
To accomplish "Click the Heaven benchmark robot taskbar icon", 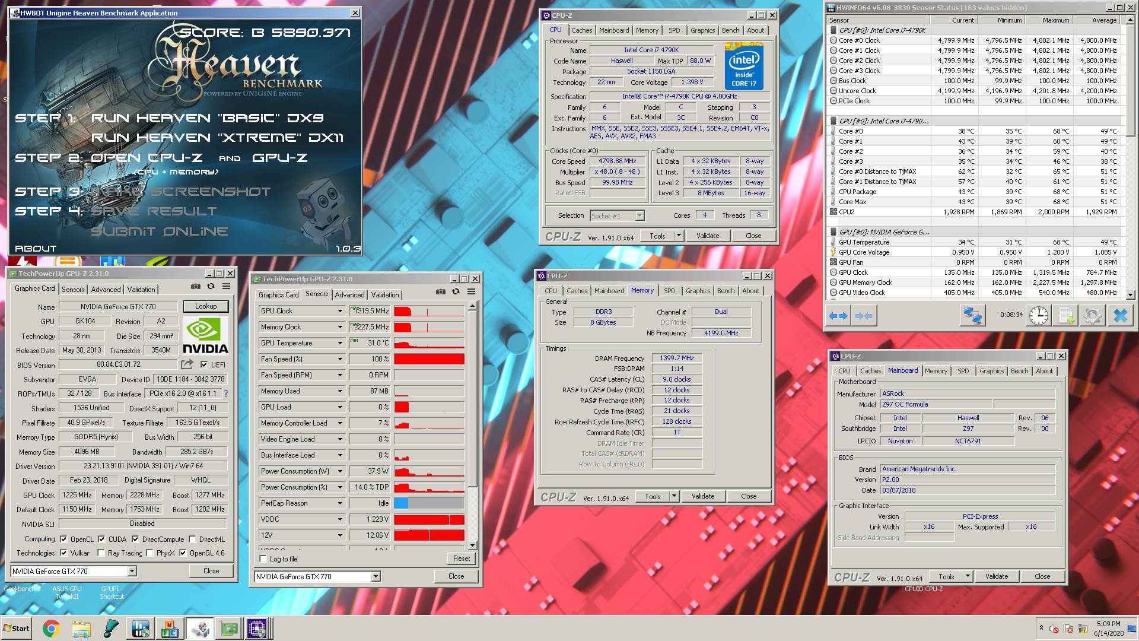I will [200, 629].
